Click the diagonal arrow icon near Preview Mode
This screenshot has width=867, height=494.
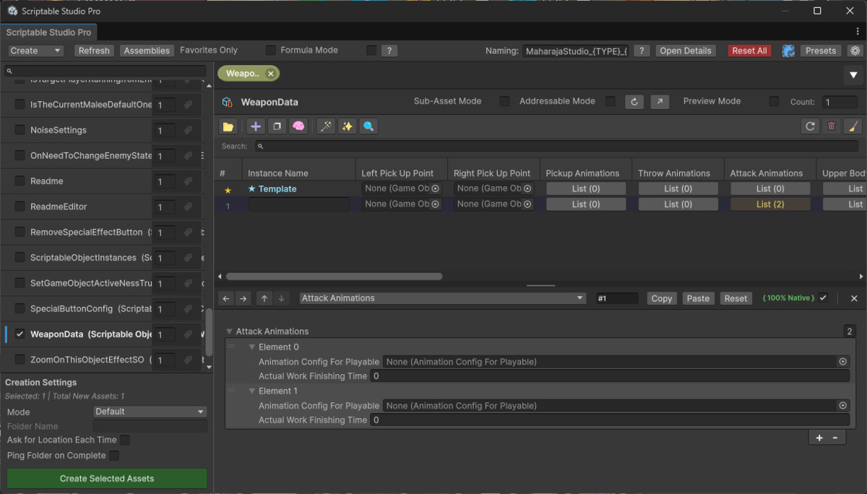click(660, 102)
